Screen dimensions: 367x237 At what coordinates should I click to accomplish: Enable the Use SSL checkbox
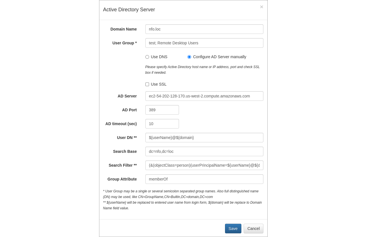(x=147, y=84)
